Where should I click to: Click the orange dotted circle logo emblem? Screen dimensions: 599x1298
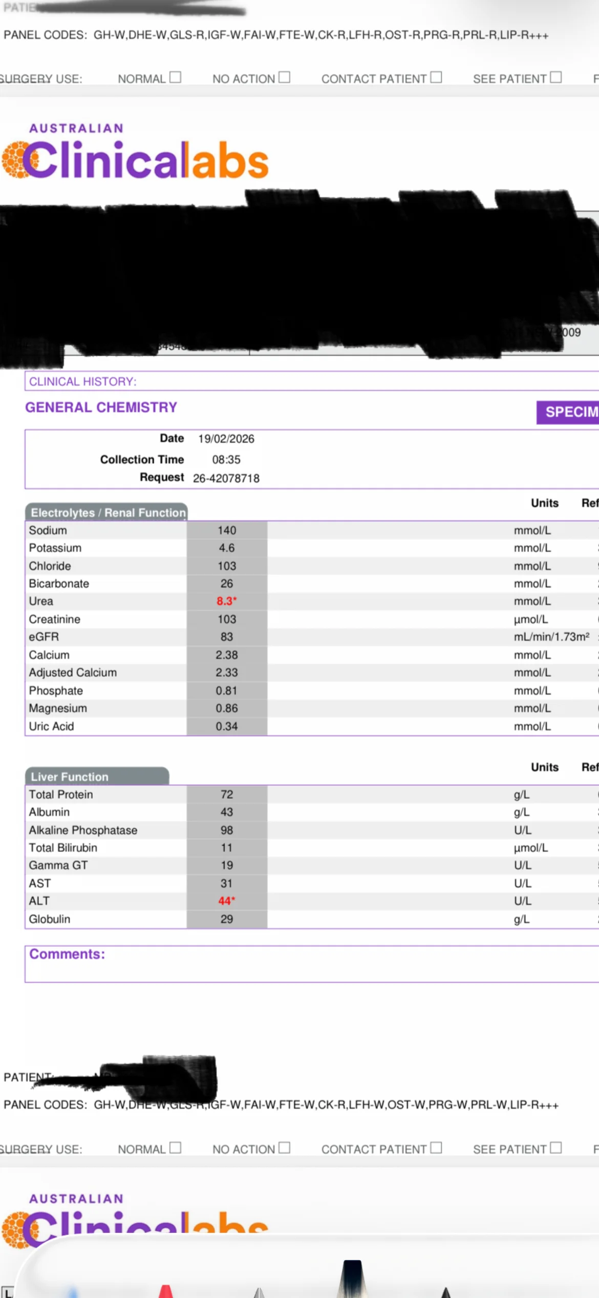click(15, 160)
